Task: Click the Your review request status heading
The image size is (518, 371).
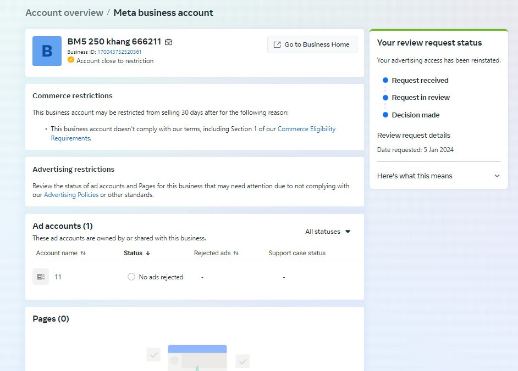Action: pyautogui.click(x=429, y=43)
